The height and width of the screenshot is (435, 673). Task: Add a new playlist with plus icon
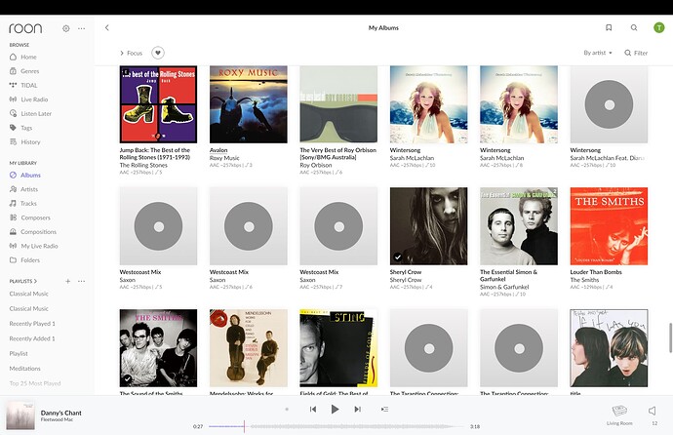(x=68, y=281)
